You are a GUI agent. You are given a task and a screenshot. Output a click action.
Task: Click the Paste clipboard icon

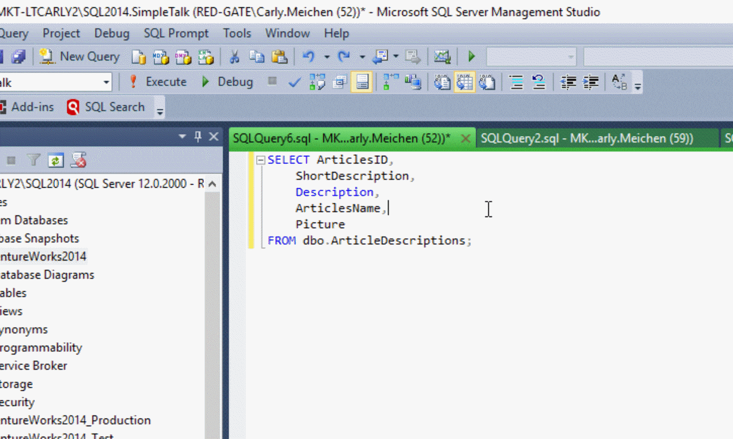[279, 57]
